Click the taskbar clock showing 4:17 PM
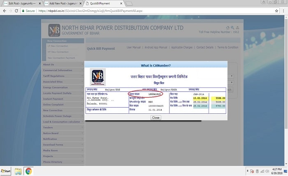Image resolution: width=288 pixels, height=176 pixels. click(x=277, y=171)
